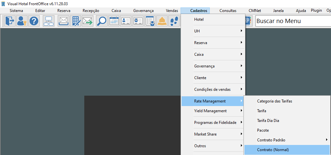Open the Consultas menu
The image size is (331, 155).
228,11
